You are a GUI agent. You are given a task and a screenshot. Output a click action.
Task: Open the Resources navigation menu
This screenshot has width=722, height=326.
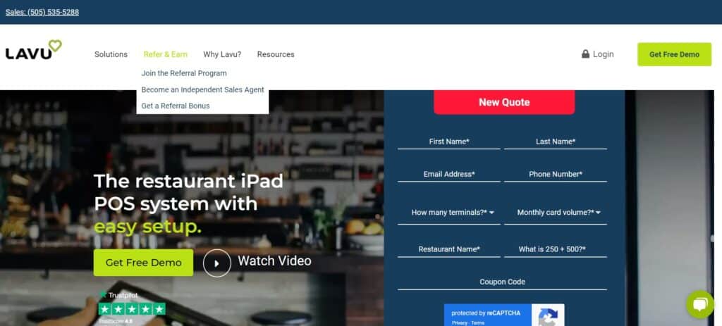coord(276,54)
